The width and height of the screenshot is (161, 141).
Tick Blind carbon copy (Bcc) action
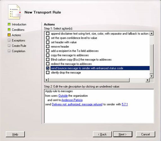(48, 60)
